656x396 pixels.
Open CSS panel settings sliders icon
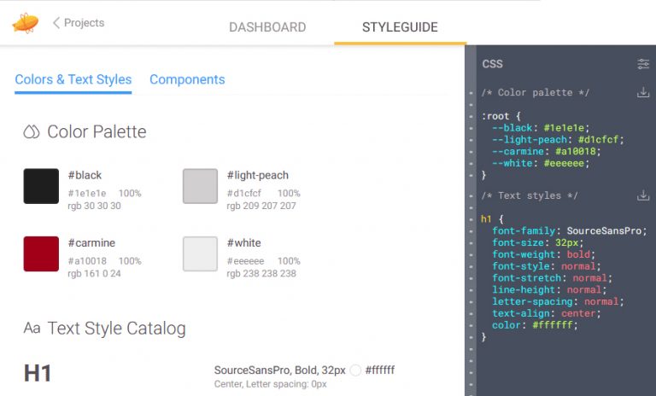coord(643,64)
